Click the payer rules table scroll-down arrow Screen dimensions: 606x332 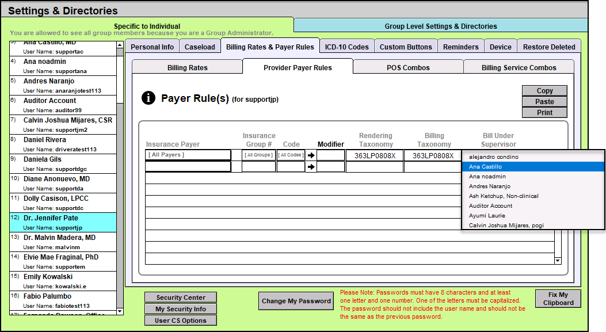pyautogui.click(x=557, y=261)
